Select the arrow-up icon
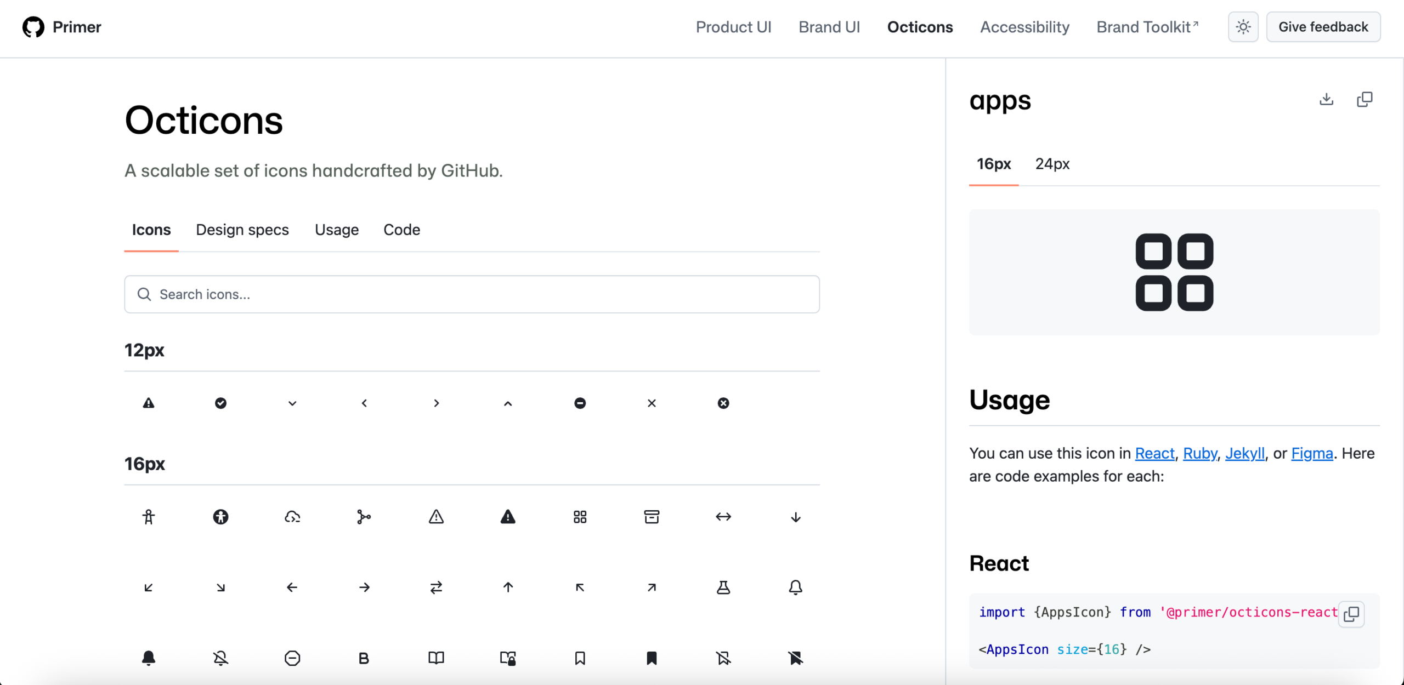The image size is (1404, 685). [508, 587]
